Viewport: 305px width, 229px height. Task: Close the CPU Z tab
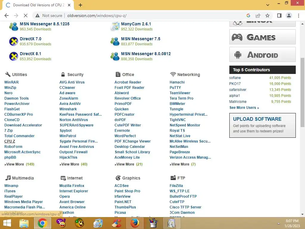tap(69, 5)
